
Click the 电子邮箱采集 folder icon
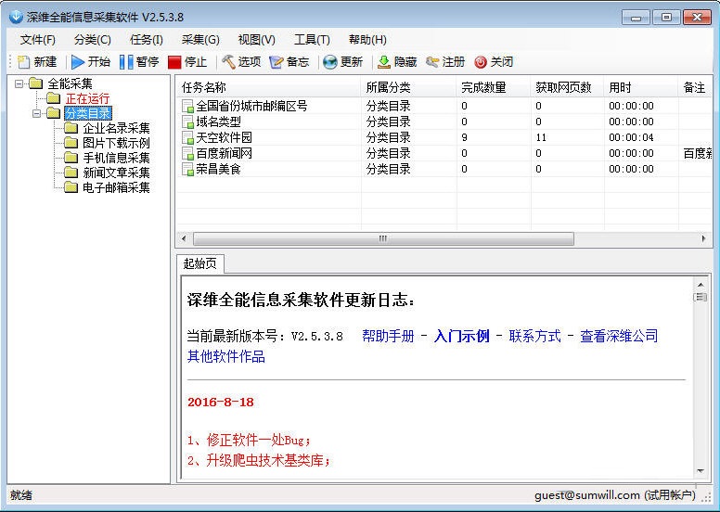click(71, 187)
